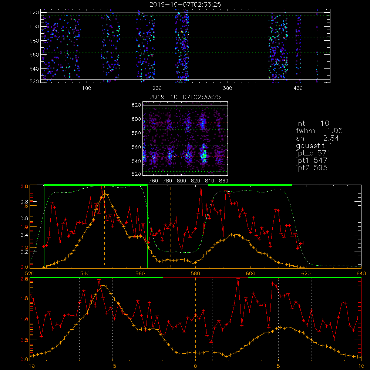Click x-axis label -5 on bottom plot
370x370 pixels.
click(112, 366)
